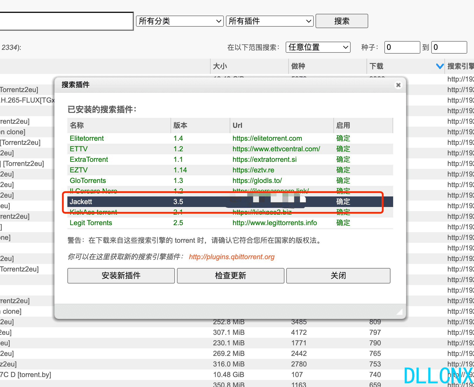Click the 搜索 search button
The width and height of the screenshot is (474, 387).
click(342, 21)
